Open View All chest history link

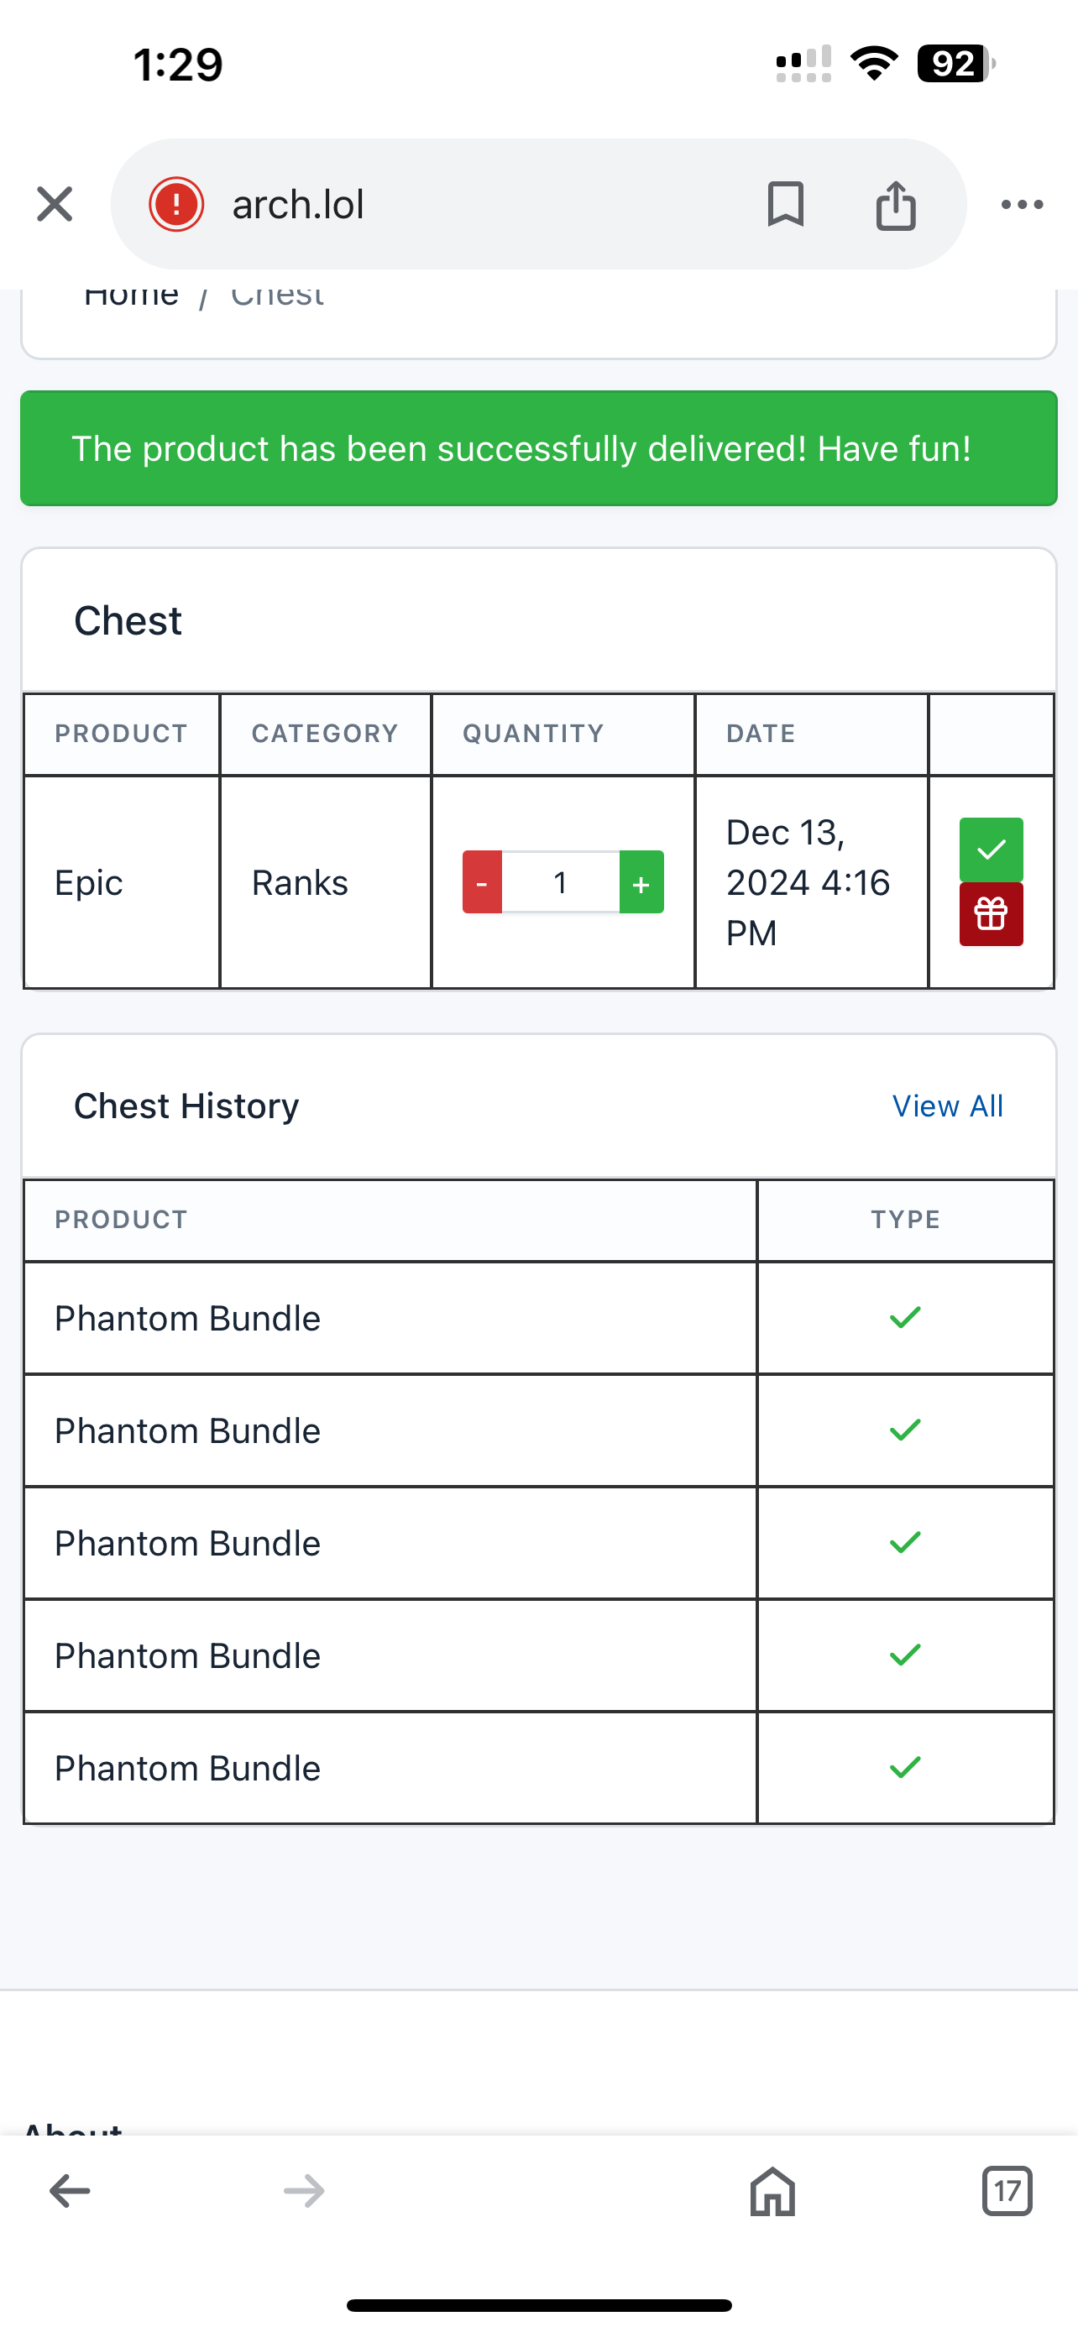point(948,1106)
